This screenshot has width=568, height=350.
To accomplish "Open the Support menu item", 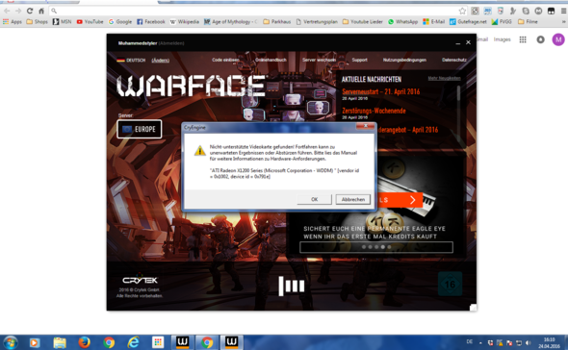I will click(x=359, y=60).
